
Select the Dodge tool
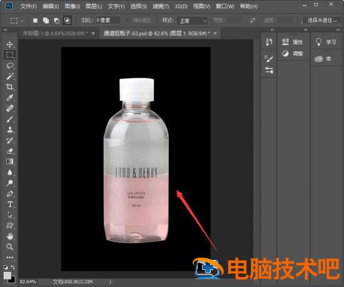9,183
